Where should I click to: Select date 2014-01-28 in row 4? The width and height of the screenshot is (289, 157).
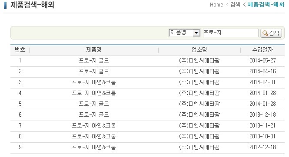point(262,93)
